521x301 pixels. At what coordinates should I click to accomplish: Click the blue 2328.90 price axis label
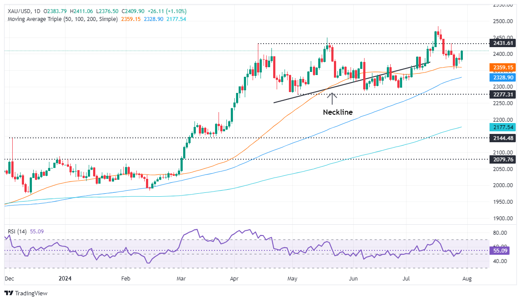503,77
